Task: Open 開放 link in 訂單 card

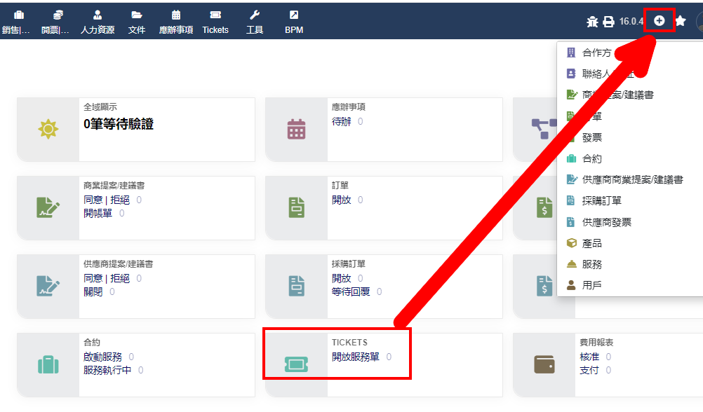Action: point(341,200)
